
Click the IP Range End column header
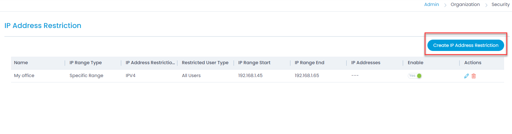point(309,63)
